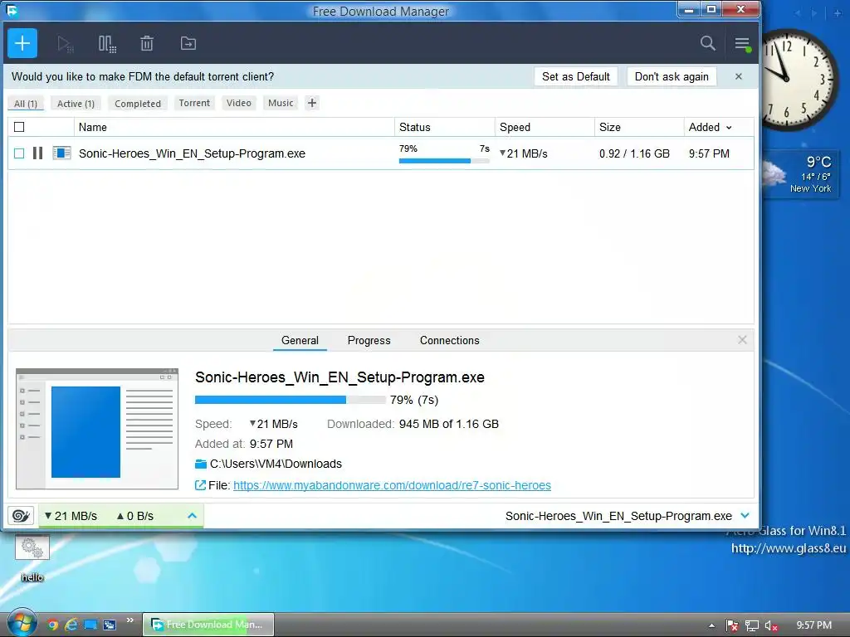Open the download folder icon by C:\Users\VM4\Downloads
This screenshot has width=850, height=637.
click(201, 464)
